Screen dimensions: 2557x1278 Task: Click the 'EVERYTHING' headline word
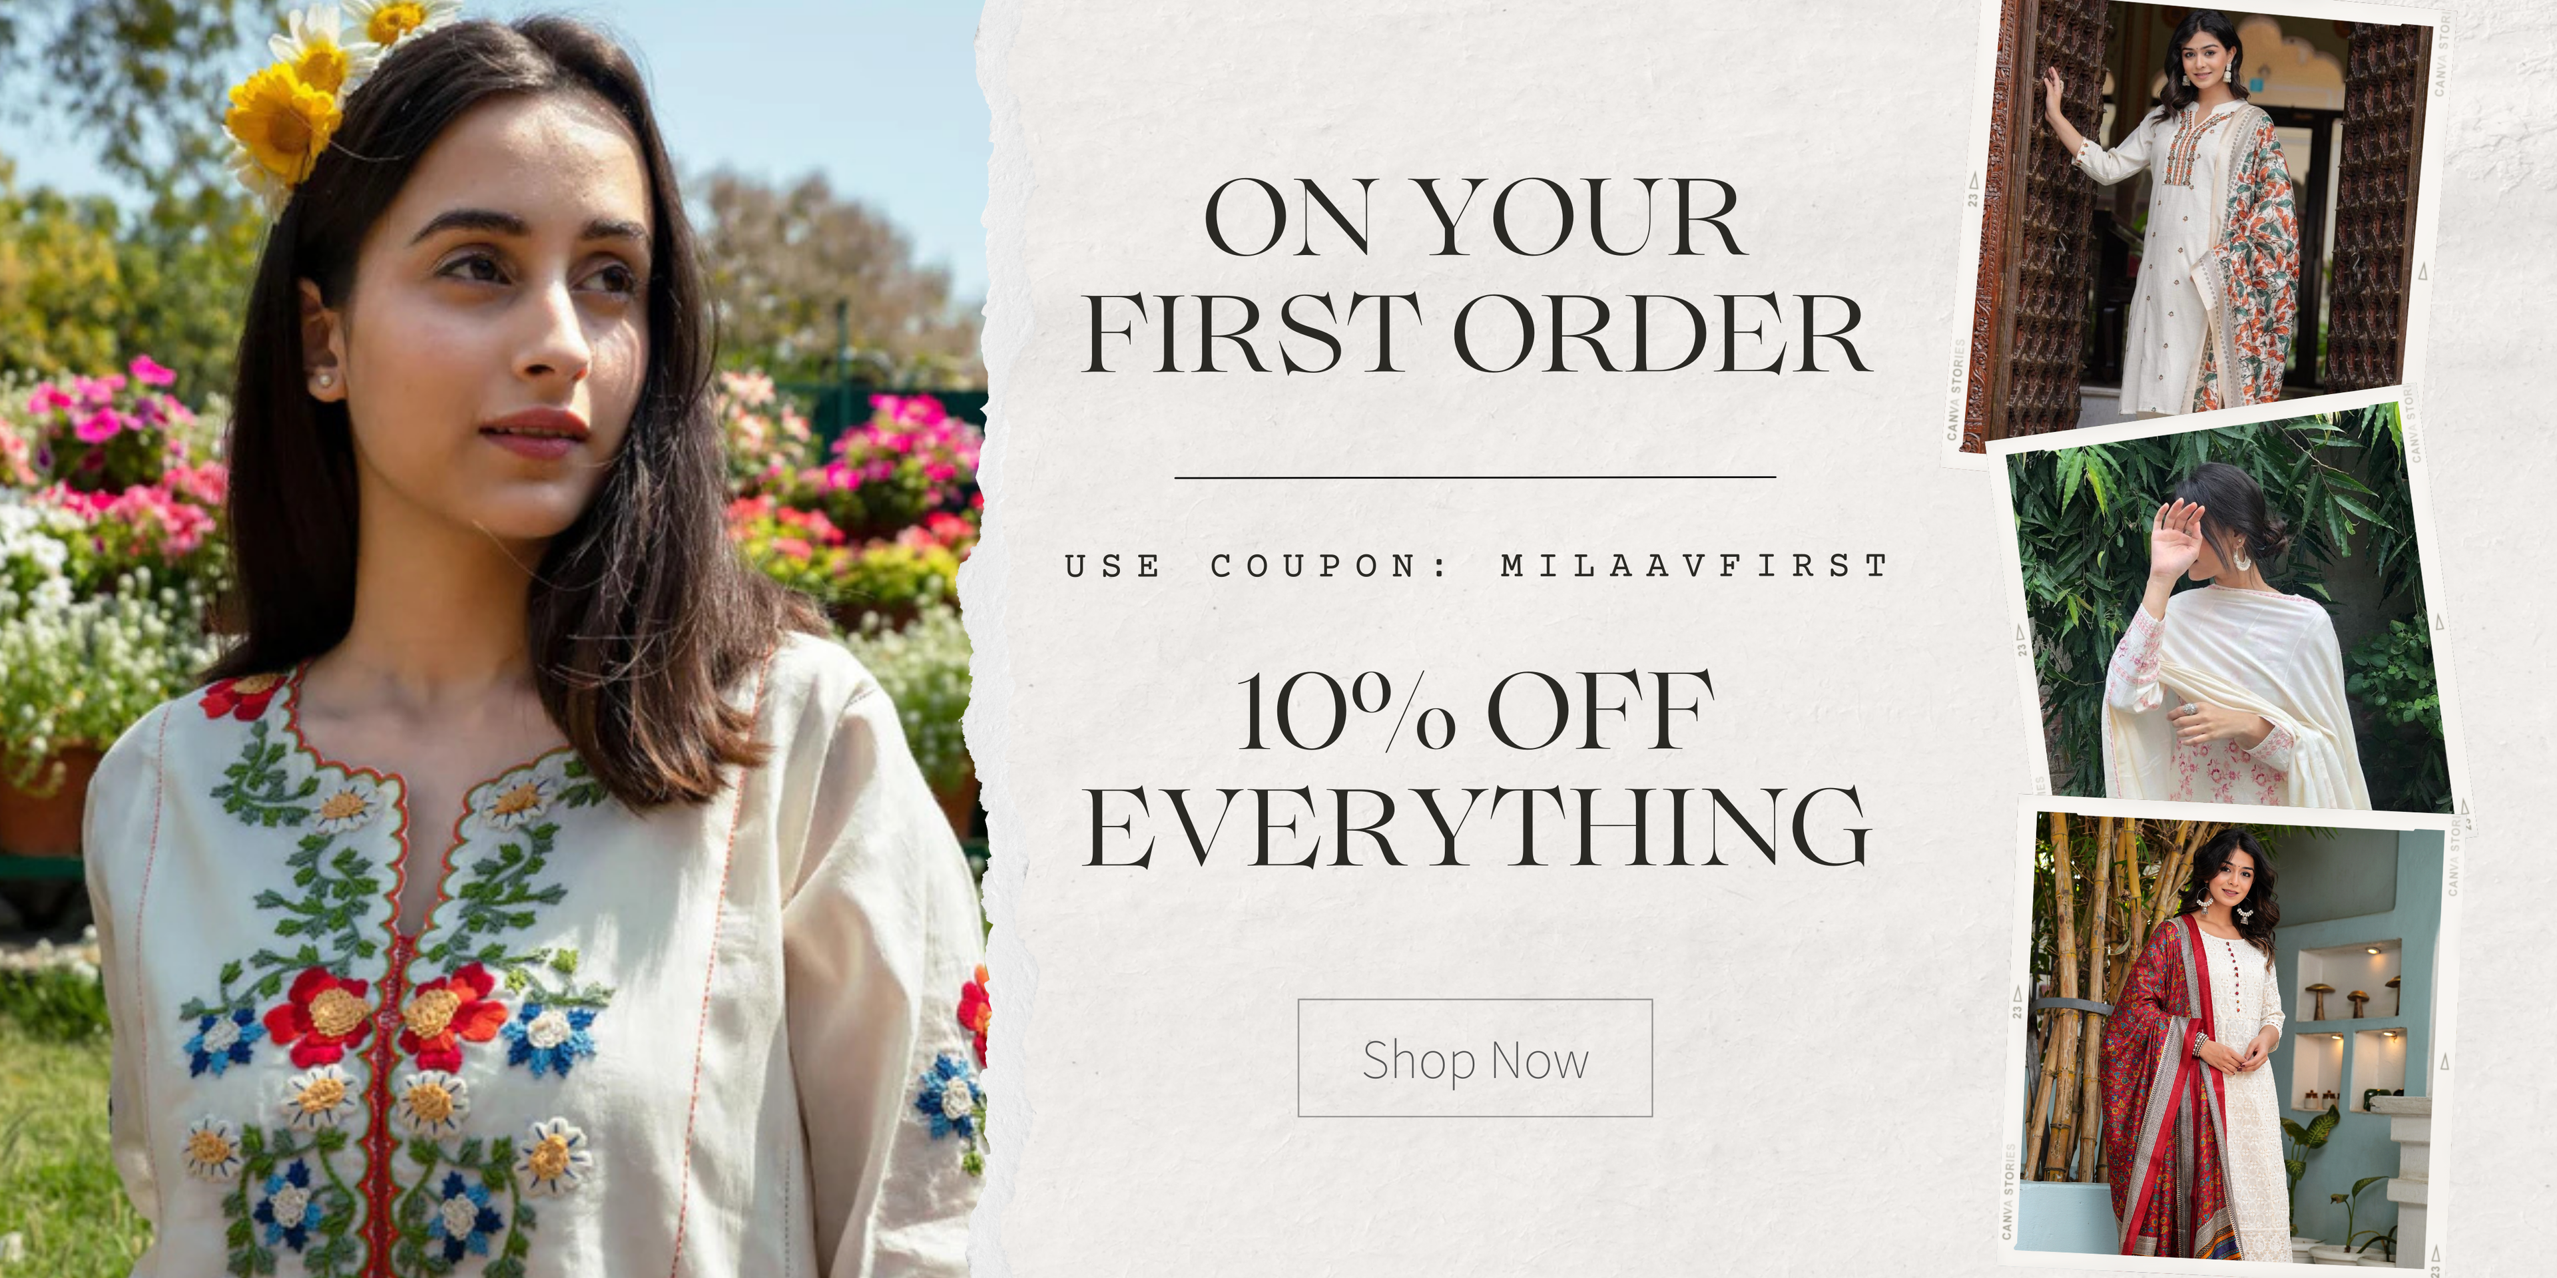coord(1477,827)
